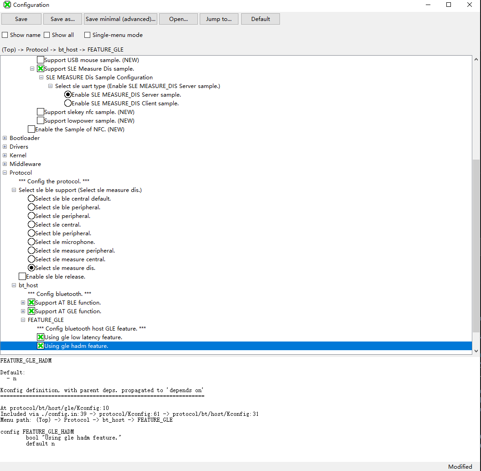Open the Jump to... dialog
This screenshot has width=481, height=471.
(x=218, y=19)
